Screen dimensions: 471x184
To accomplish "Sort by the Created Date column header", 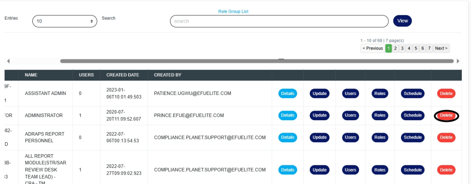I will (x=123, y=75).
